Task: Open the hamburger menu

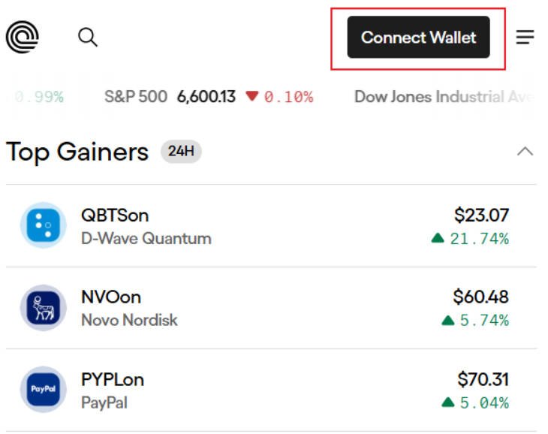Action: [x=525, y=37]
